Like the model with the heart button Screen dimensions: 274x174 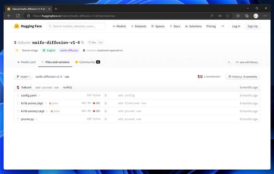[92, 43]
